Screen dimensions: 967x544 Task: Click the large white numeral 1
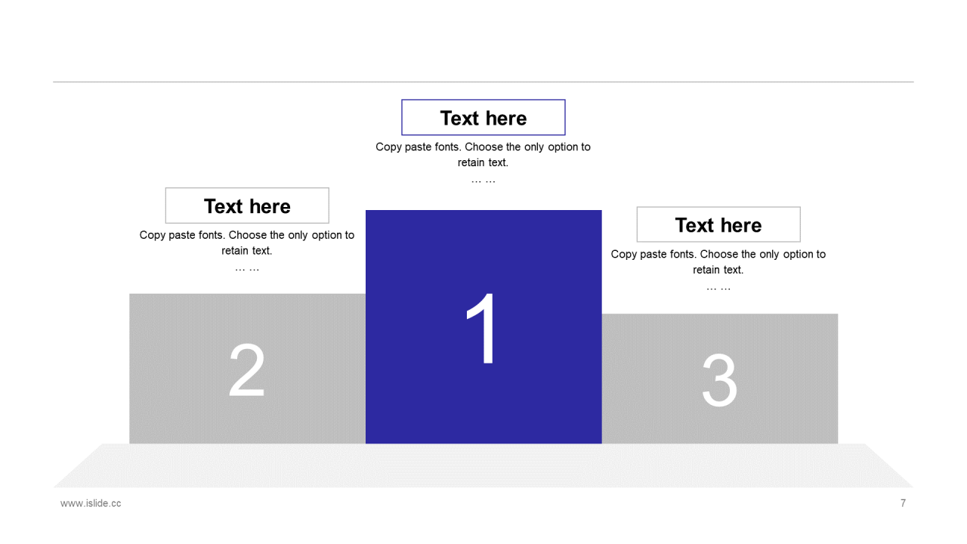tap(483, 329)
